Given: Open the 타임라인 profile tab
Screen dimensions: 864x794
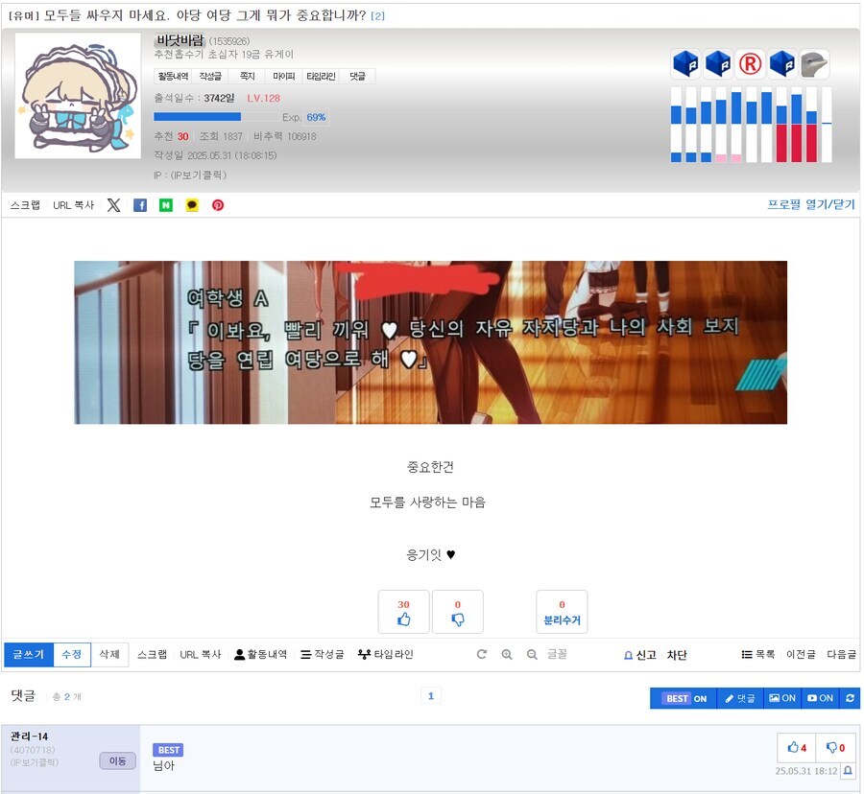Looking at the screenshot, I should coord(321,77).
